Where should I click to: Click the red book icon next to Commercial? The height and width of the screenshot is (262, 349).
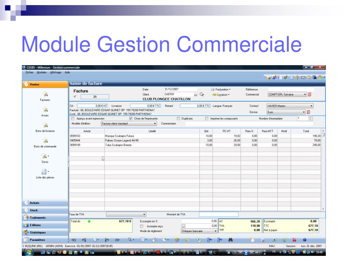(309, 94)
